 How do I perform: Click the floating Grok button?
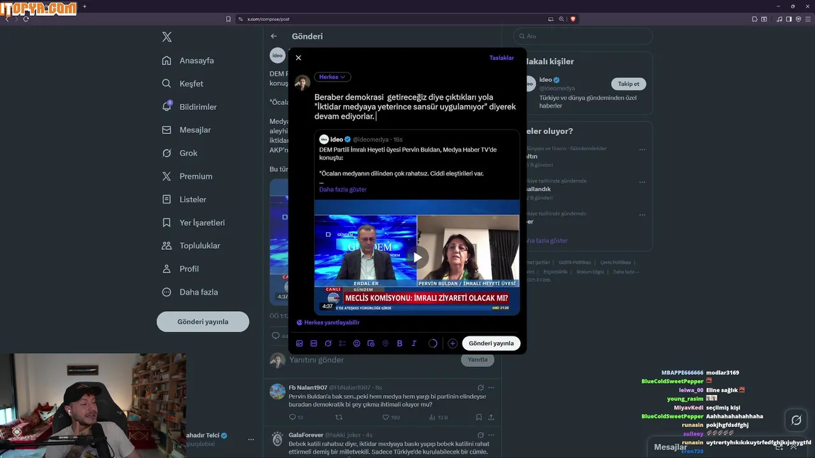coord(796,420)
